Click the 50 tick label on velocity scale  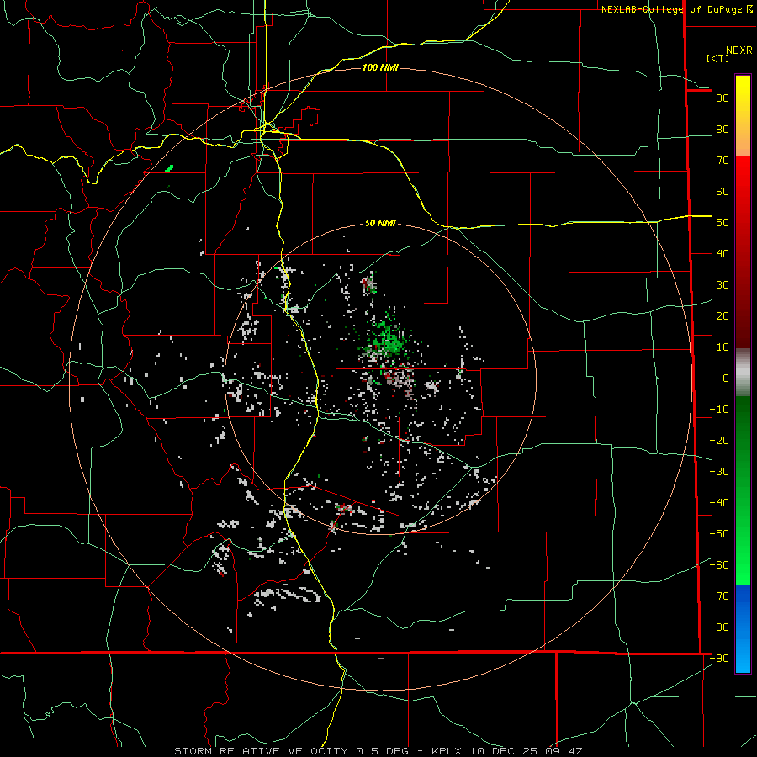pos(723,223)
